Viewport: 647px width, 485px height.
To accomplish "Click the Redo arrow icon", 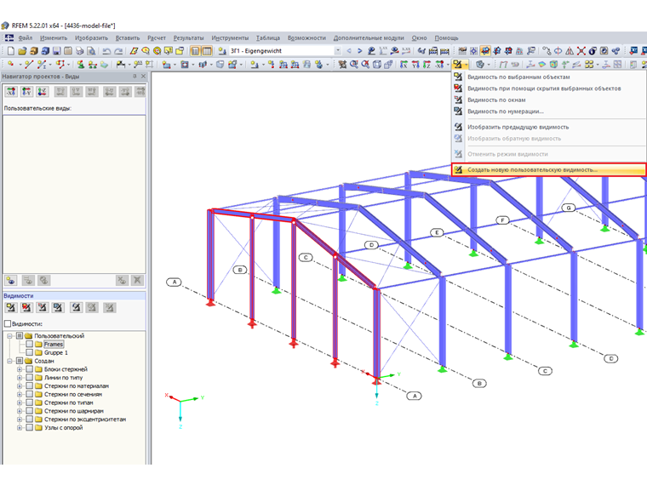I will click(118, 51).
